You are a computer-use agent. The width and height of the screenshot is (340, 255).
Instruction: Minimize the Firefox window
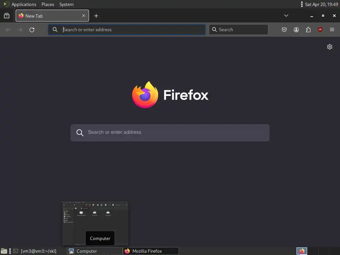311,16
